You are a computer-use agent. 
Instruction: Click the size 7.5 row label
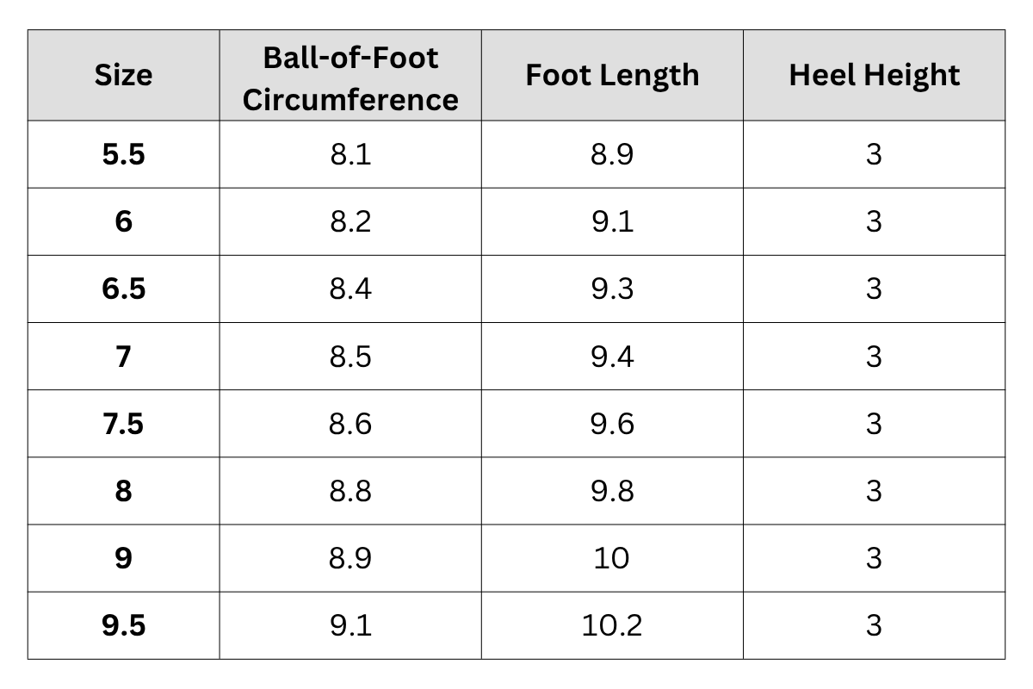[123, 424]
